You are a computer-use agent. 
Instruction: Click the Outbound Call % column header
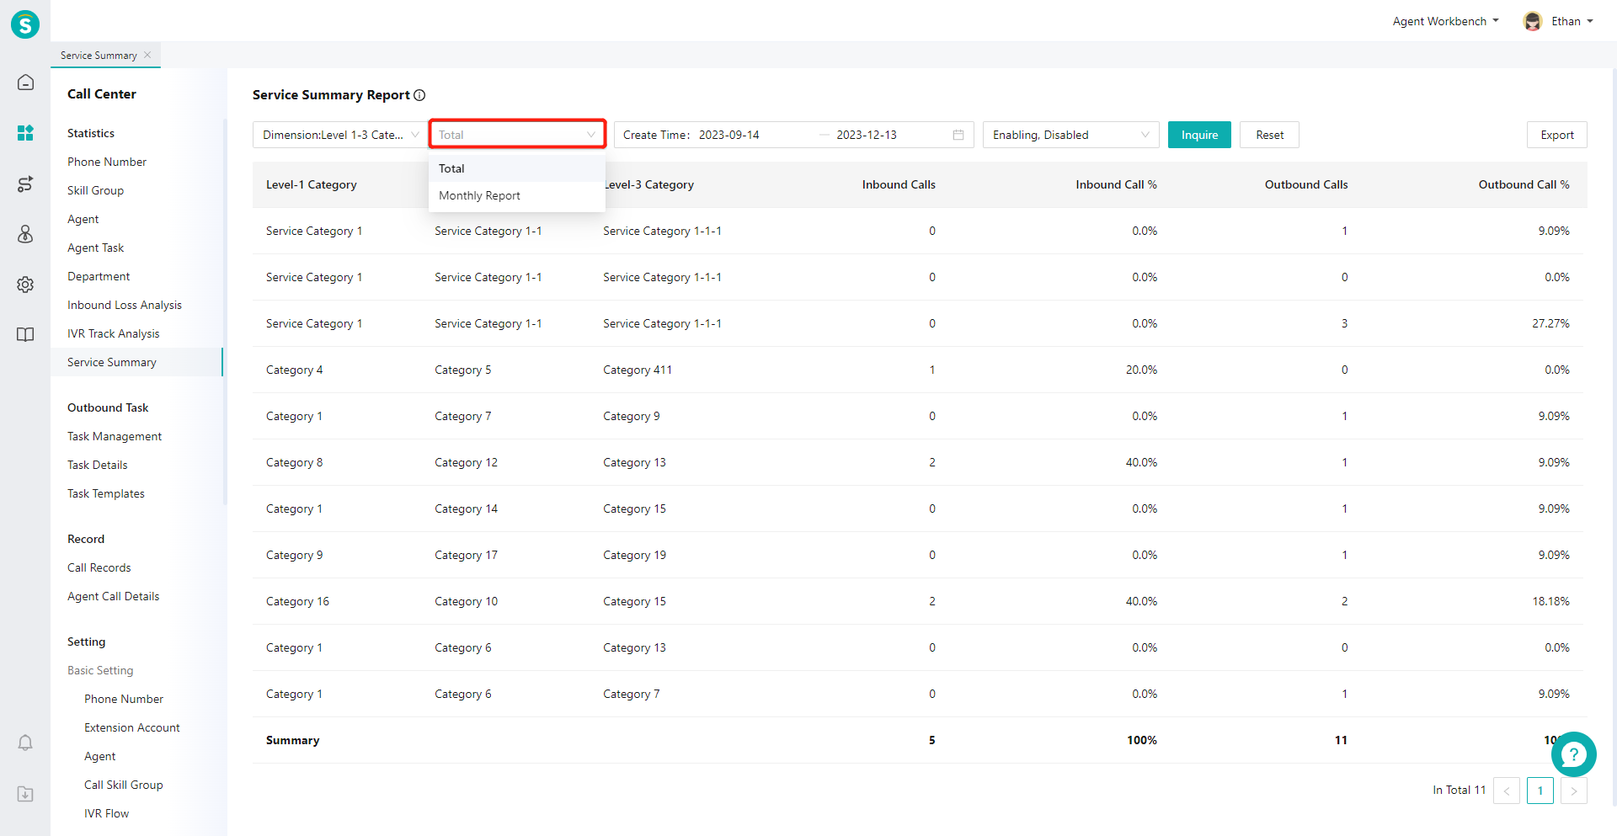pos(1524,184)
